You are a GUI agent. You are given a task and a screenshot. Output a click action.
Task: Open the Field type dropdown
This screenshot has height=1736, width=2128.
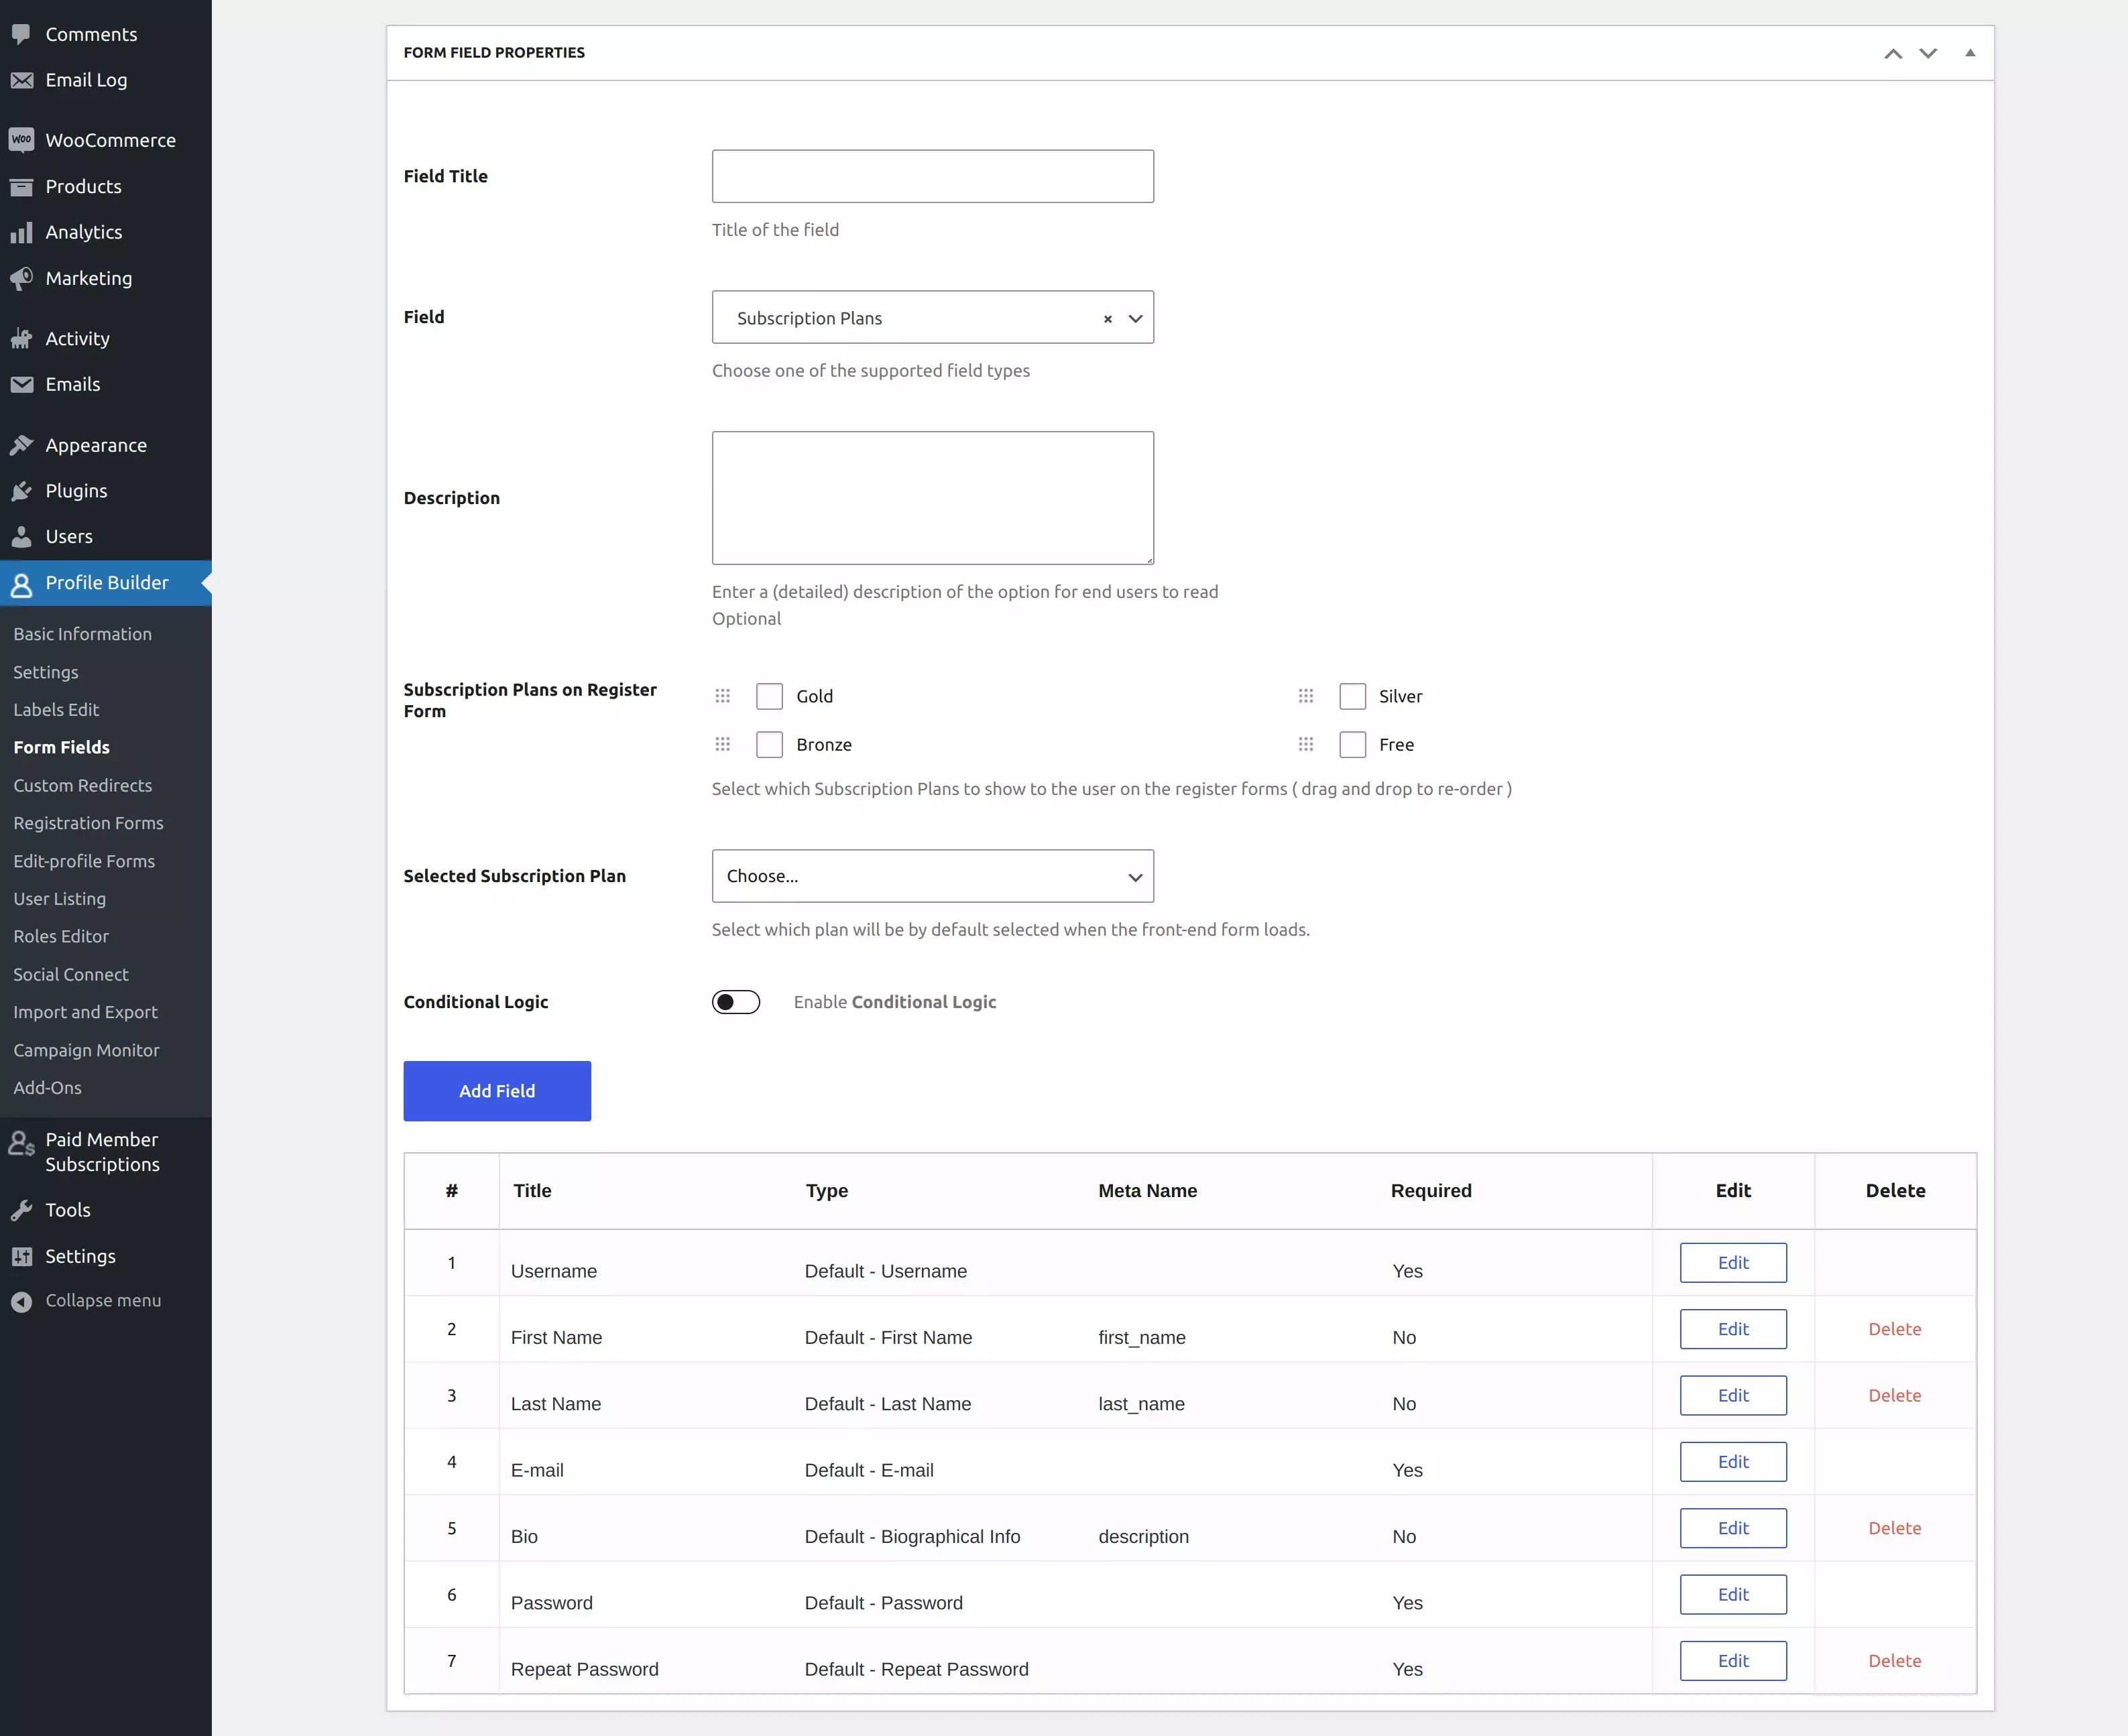coord(1135,319)
